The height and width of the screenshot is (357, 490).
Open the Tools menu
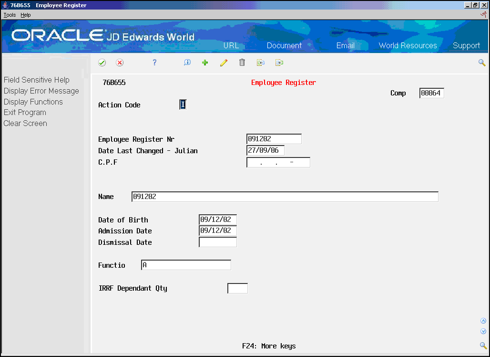10,15
